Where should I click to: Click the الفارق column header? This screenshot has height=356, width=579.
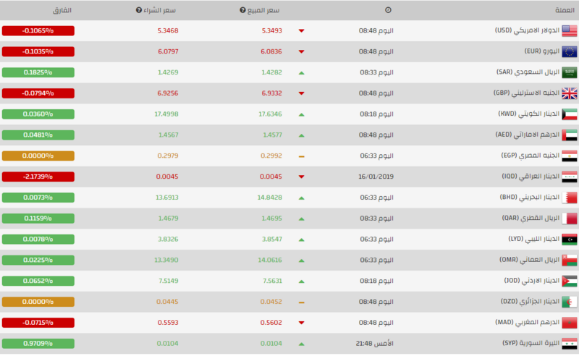coord(62,10)
